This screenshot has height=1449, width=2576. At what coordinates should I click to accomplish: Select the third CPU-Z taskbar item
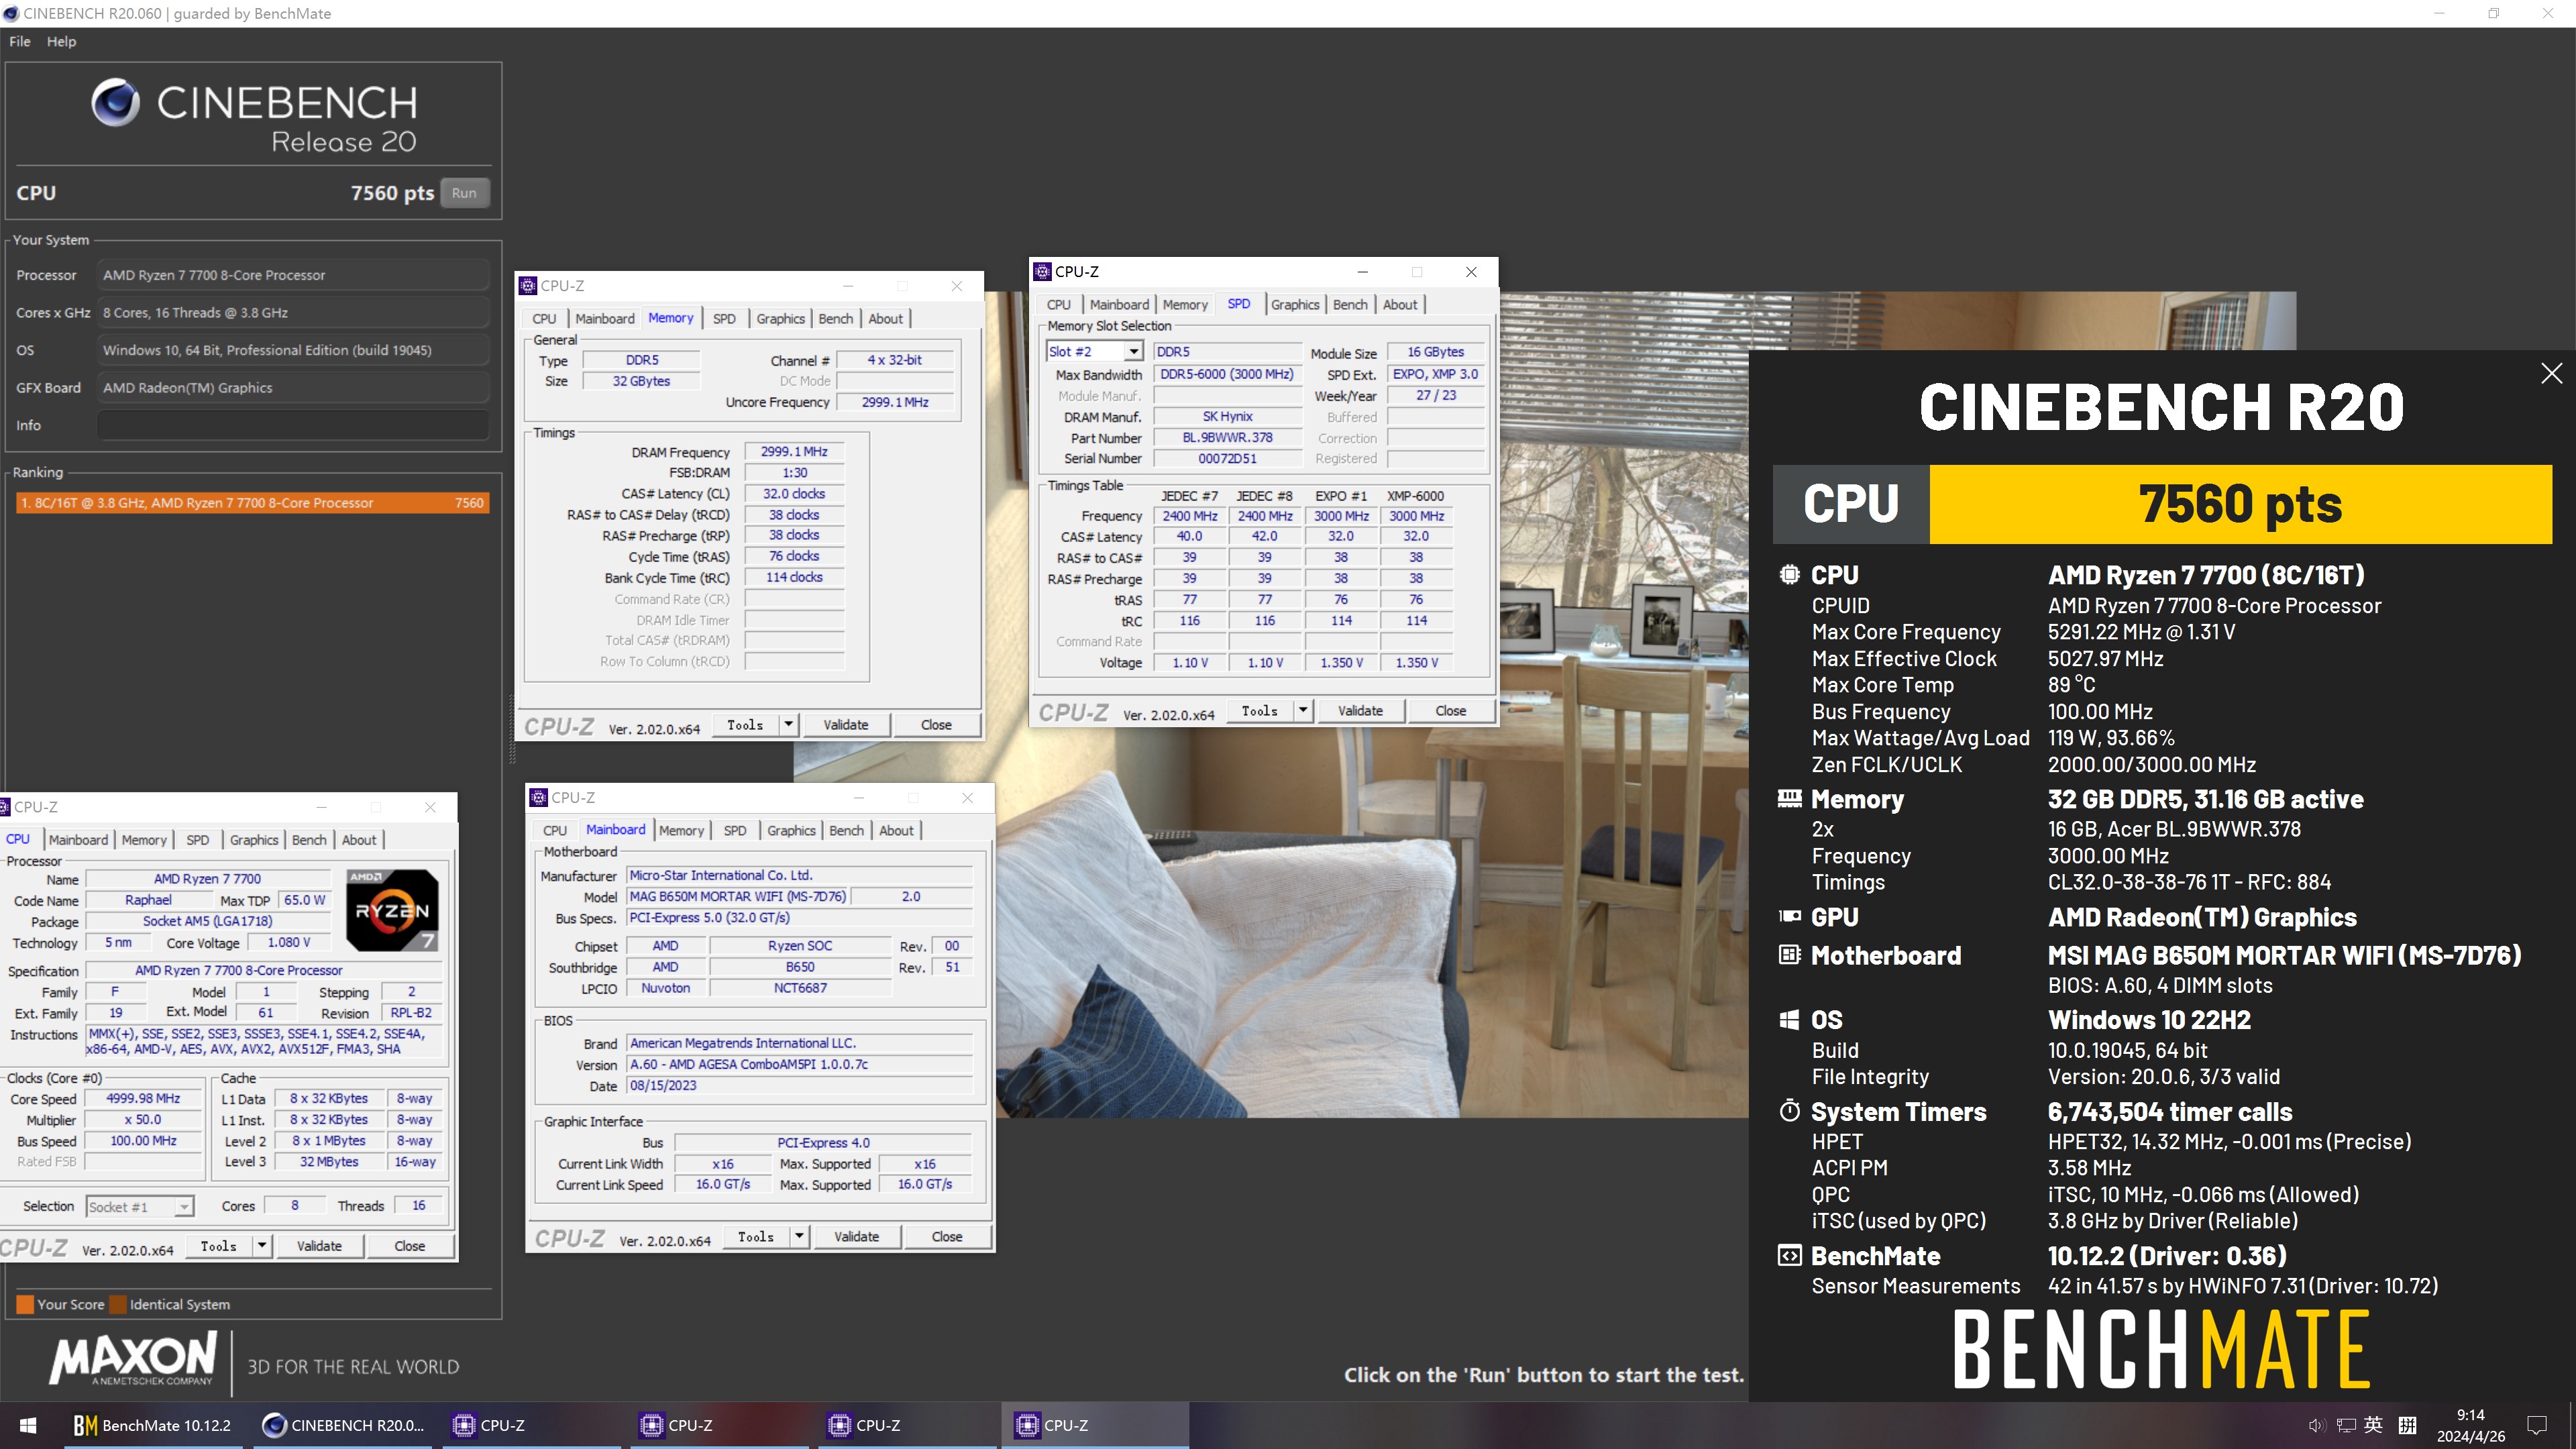click(x=908, y=1425)
